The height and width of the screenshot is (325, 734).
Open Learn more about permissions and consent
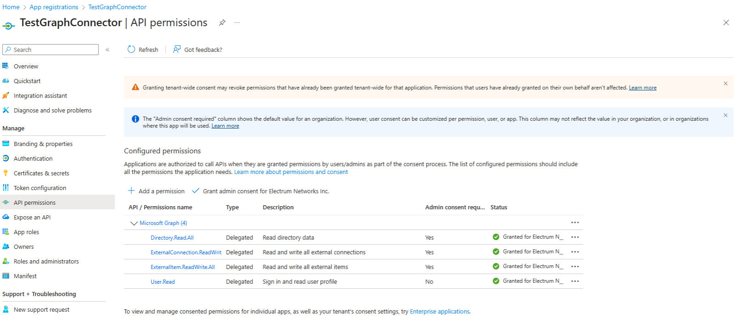click(x=291, y=172)
